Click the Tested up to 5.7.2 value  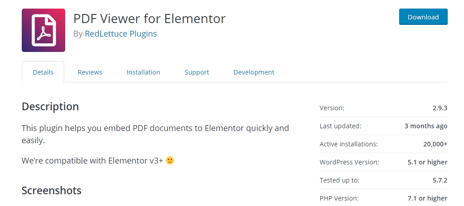pos(440,180)
